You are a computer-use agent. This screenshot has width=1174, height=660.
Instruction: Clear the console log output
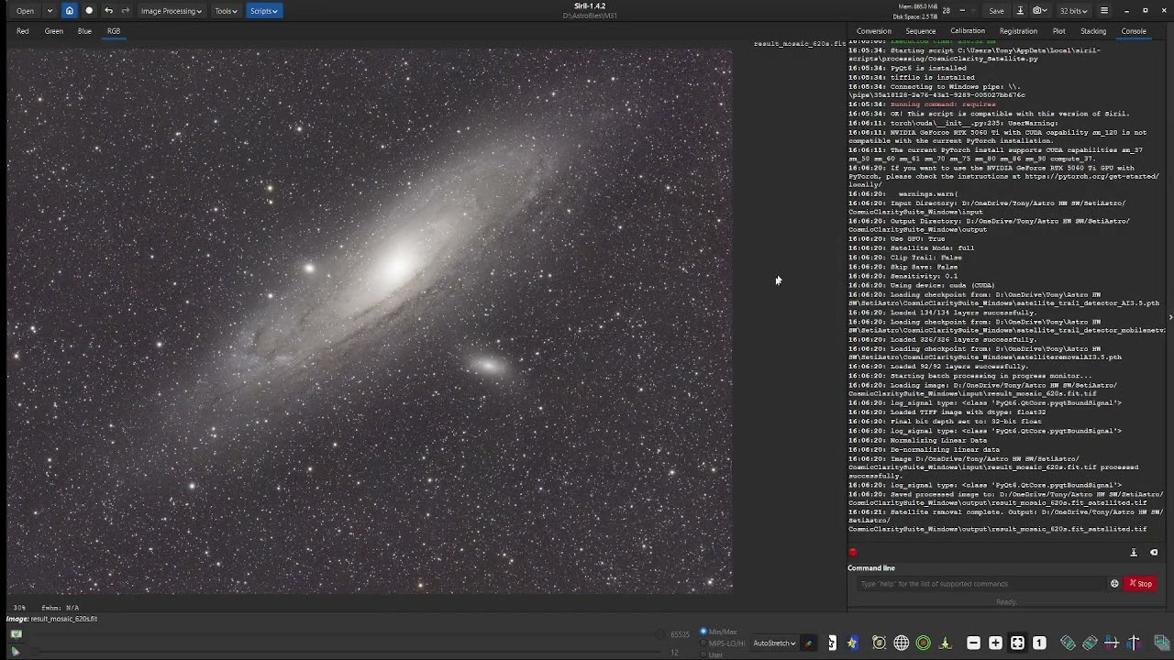(1154, 553)
